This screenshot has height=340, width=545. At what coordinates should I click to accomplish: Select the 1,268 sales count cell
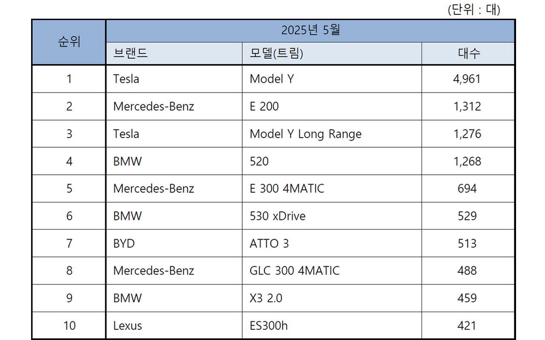467,161
